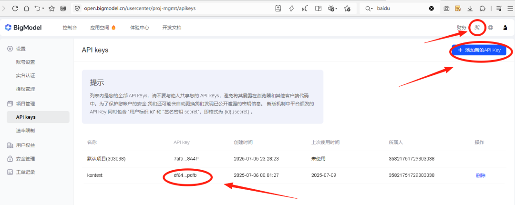The height and width of the screenshot is (205, 515).
Task: Click the 默认项目(303038) name cell
Action: pyautogui.click(x=106, y=159)
